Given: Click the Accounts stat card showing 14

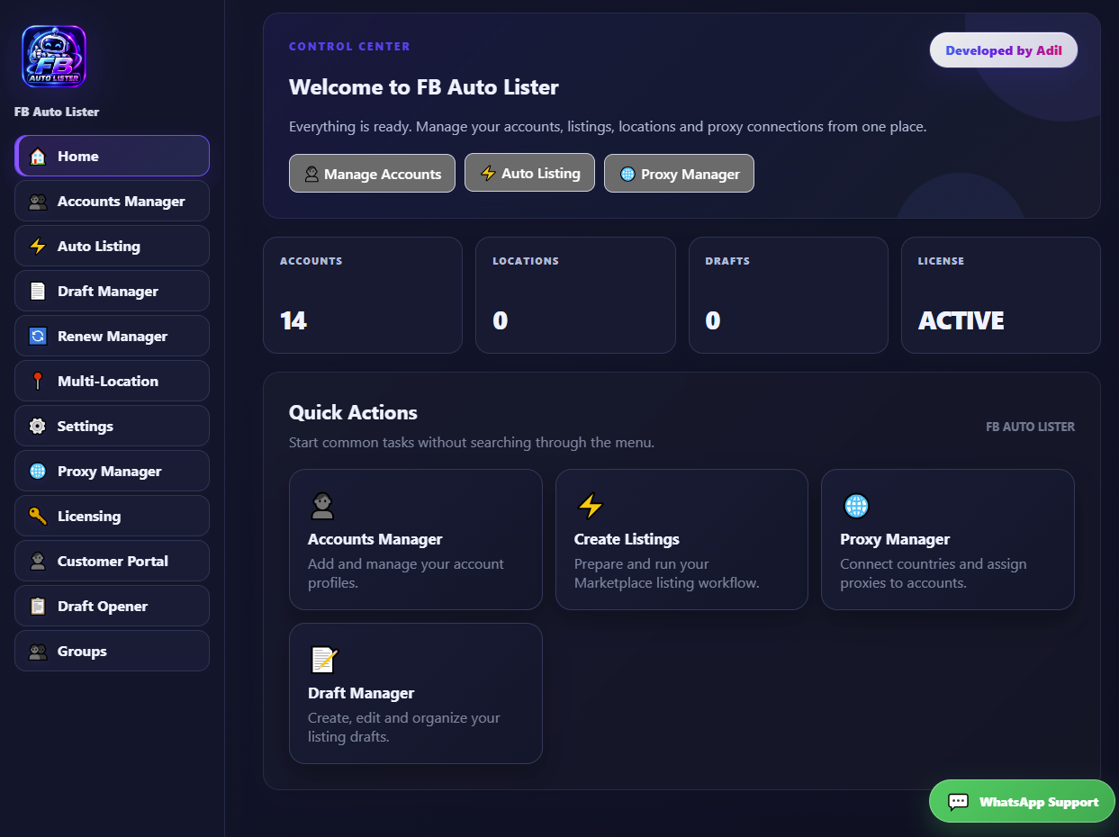Looking at the screenshot, I should click(362, 295).
